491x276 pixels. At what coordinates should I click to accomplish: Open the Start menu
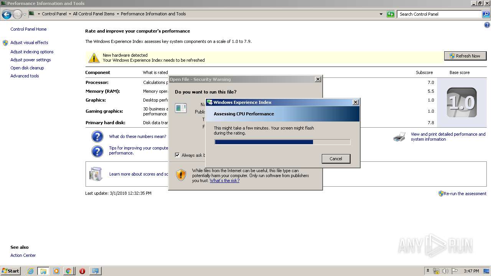click(11, 271)
